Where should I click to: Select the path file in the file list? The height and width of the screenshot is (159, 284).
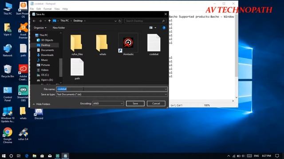coord(77,69)
